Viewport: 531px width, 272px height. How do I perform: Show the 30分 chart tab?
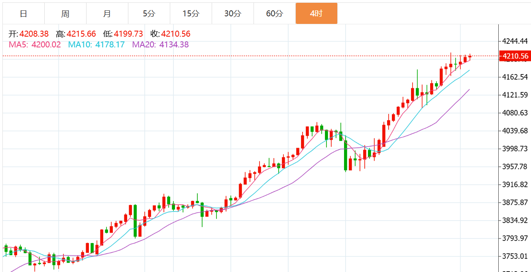233,14
